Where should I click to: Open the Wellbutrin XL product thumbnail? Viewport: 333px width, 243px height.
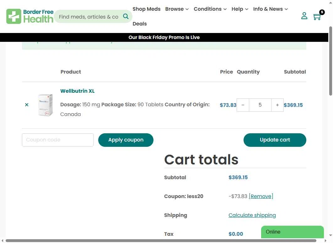click(x=46, y=105)
